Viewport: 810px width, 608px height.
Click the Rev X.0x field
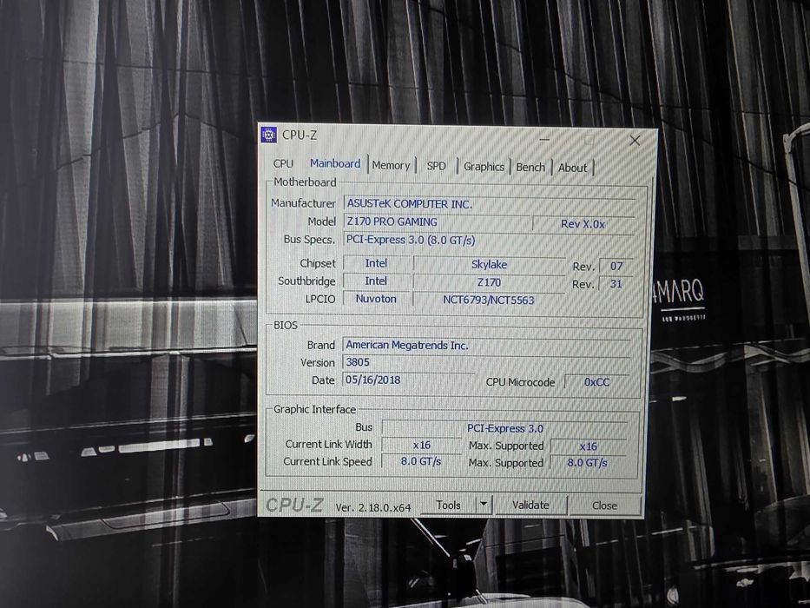(583, 224)
